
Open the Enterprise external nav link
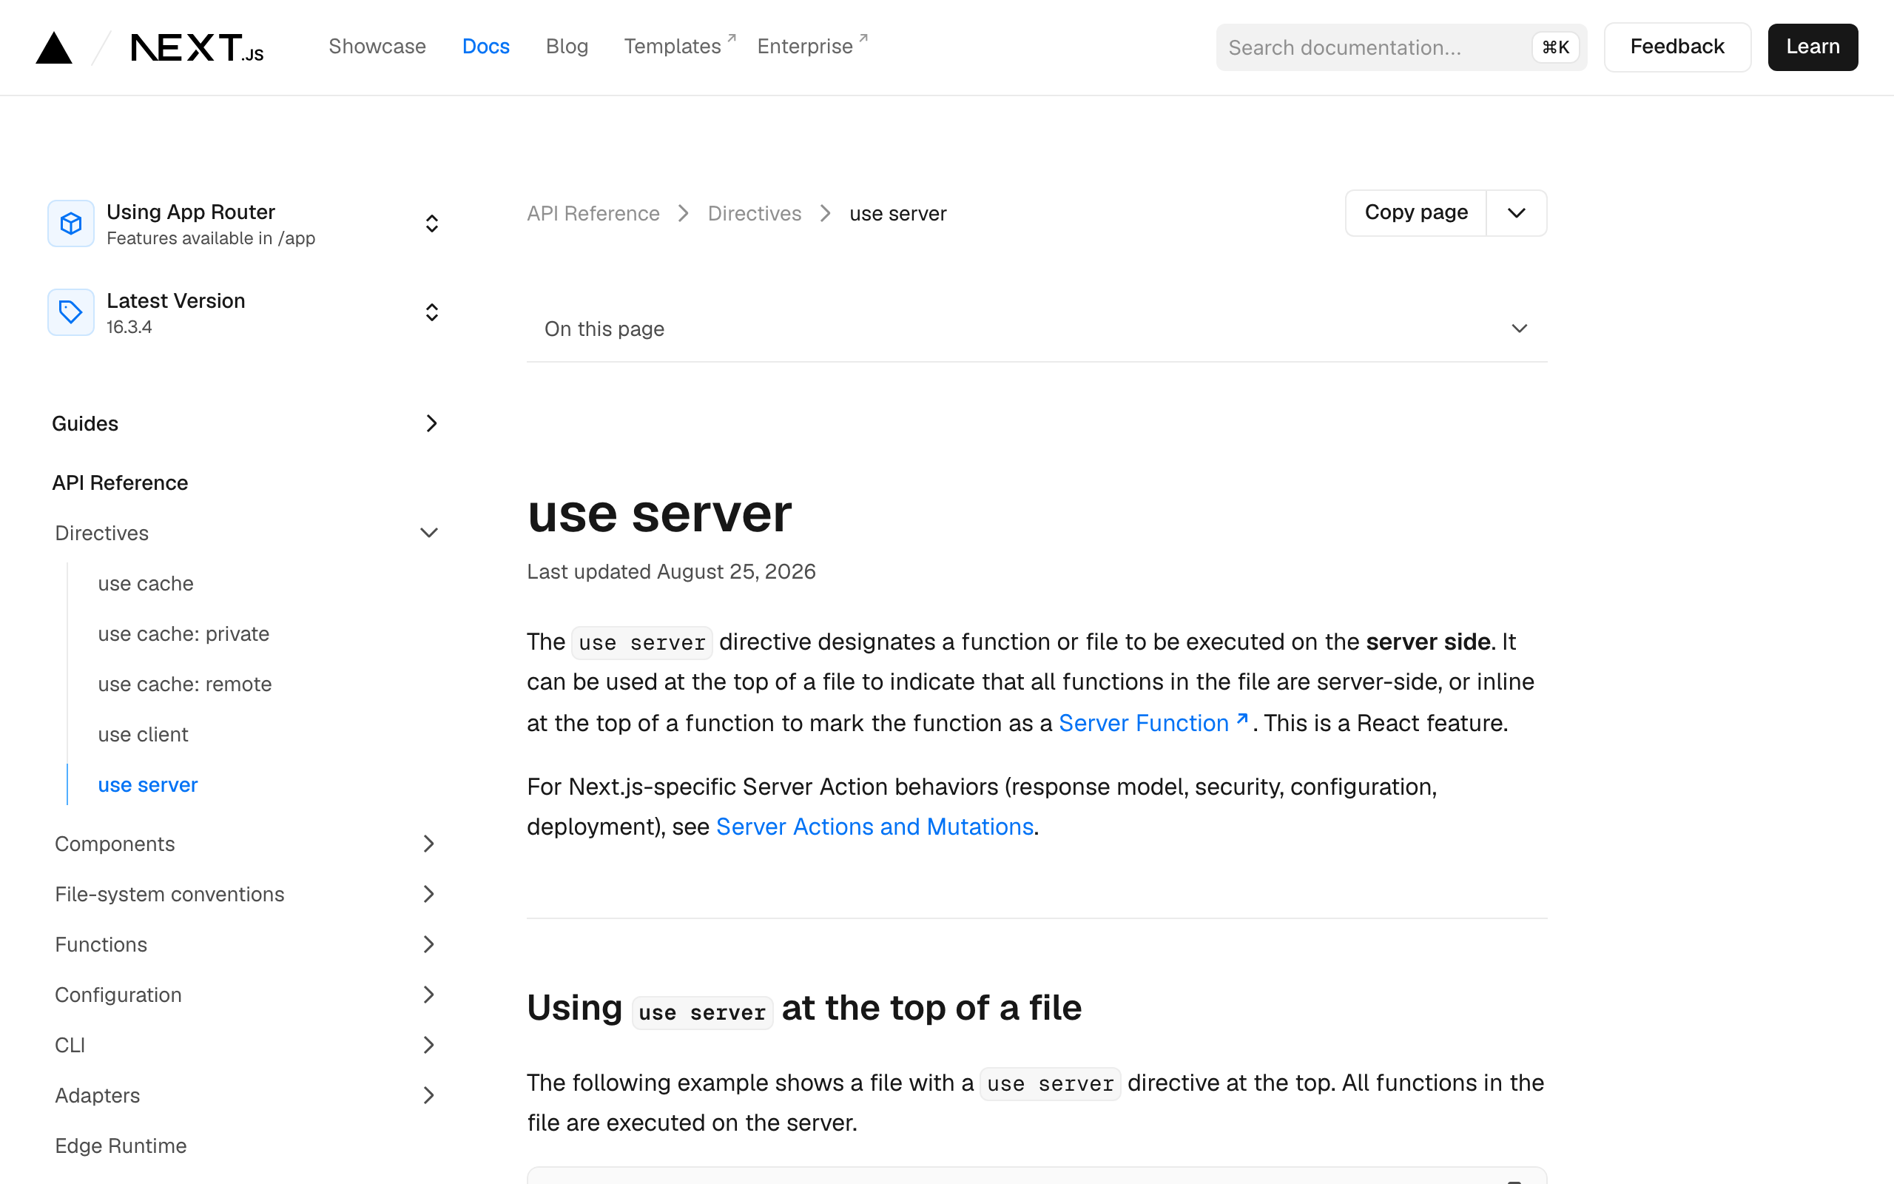812,46
